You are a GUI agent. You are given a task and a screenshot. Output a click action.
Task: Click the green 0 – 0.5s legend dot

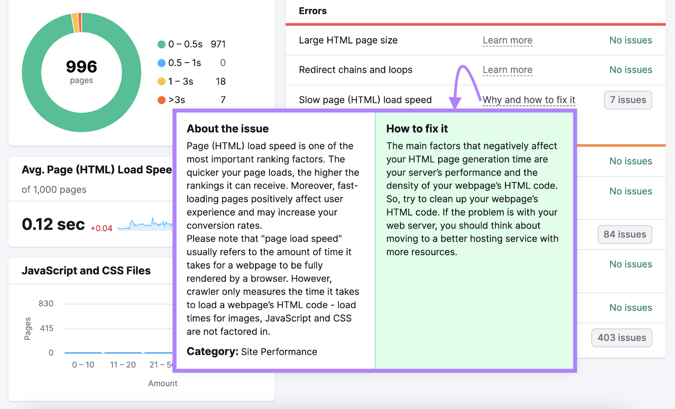pos(161,44)
